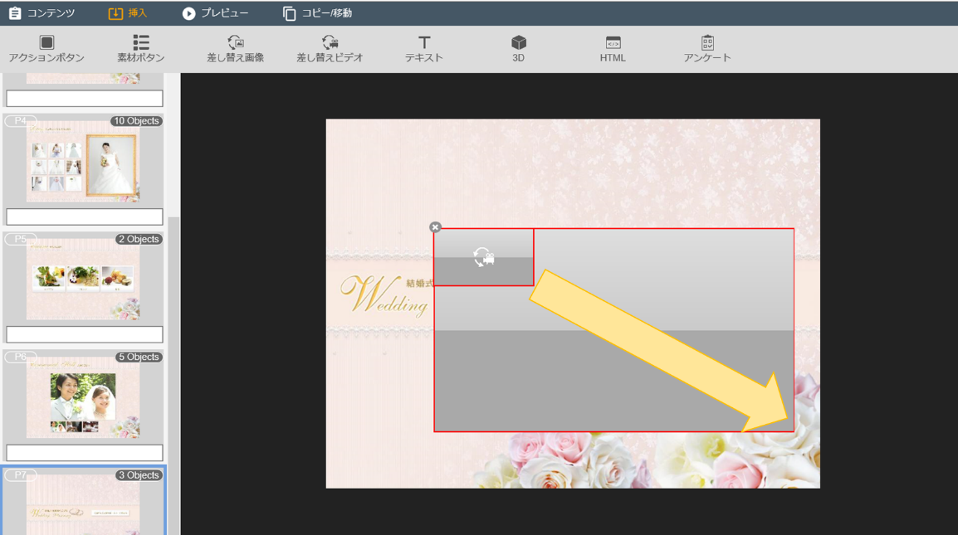Insert a 3D object
This screenshot has height=535, width=958.
(518, 43)
